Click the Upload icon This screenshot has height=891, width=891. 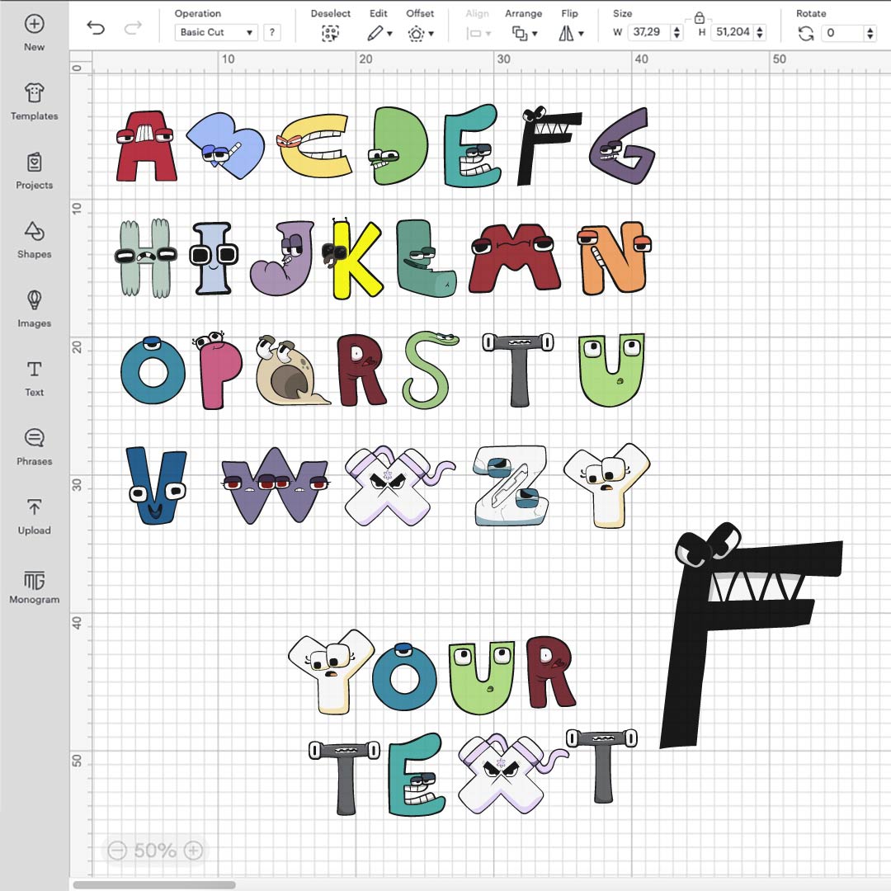coord(34,507)
